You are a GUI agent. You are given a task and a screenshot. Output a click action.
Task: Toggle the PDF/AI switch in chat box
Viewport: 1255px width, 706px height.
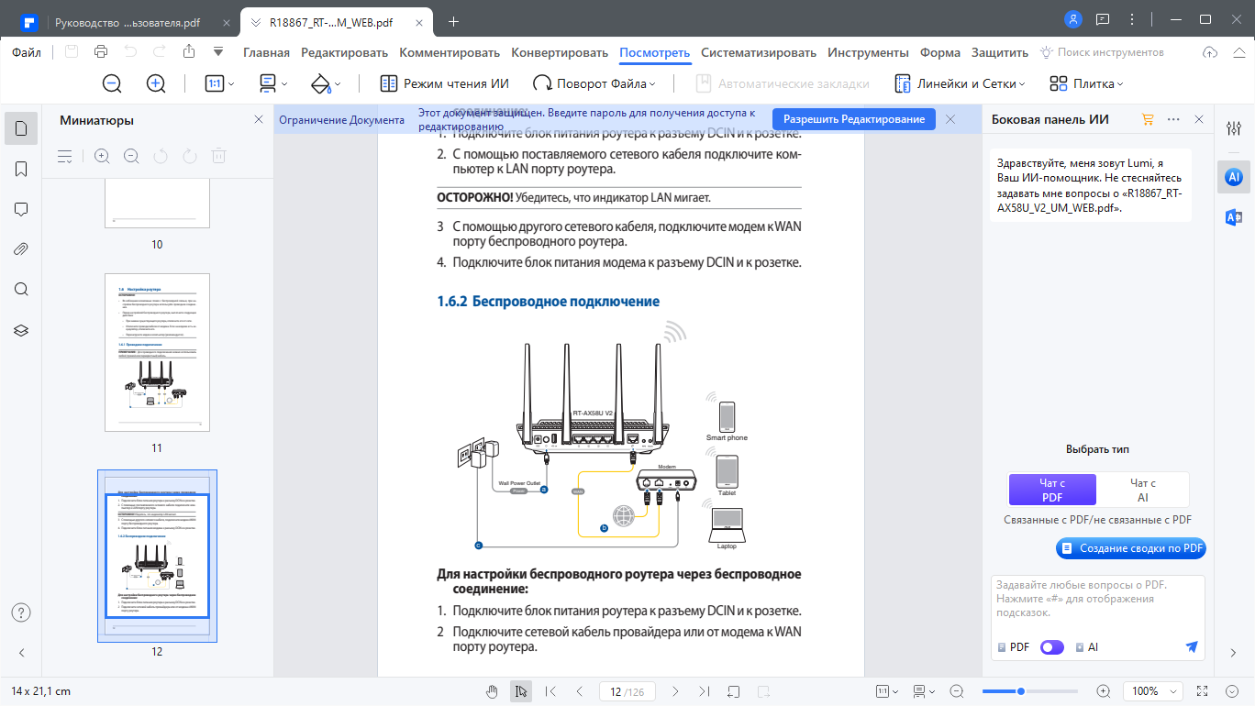1052,647
